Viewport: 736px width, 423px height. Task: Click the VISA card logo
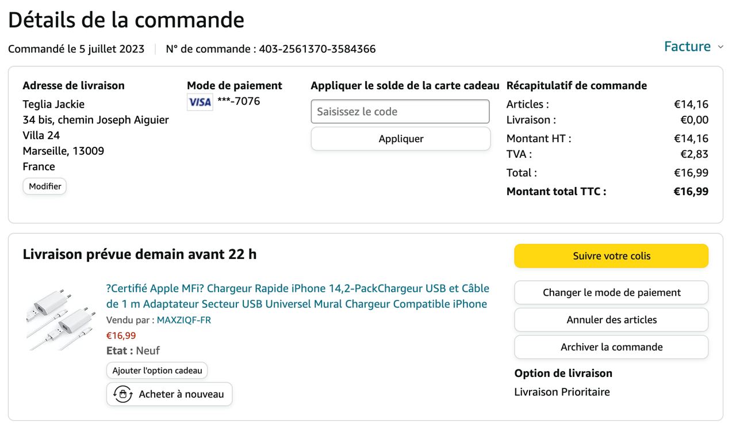pyautogui.click(x=200, y=102)
